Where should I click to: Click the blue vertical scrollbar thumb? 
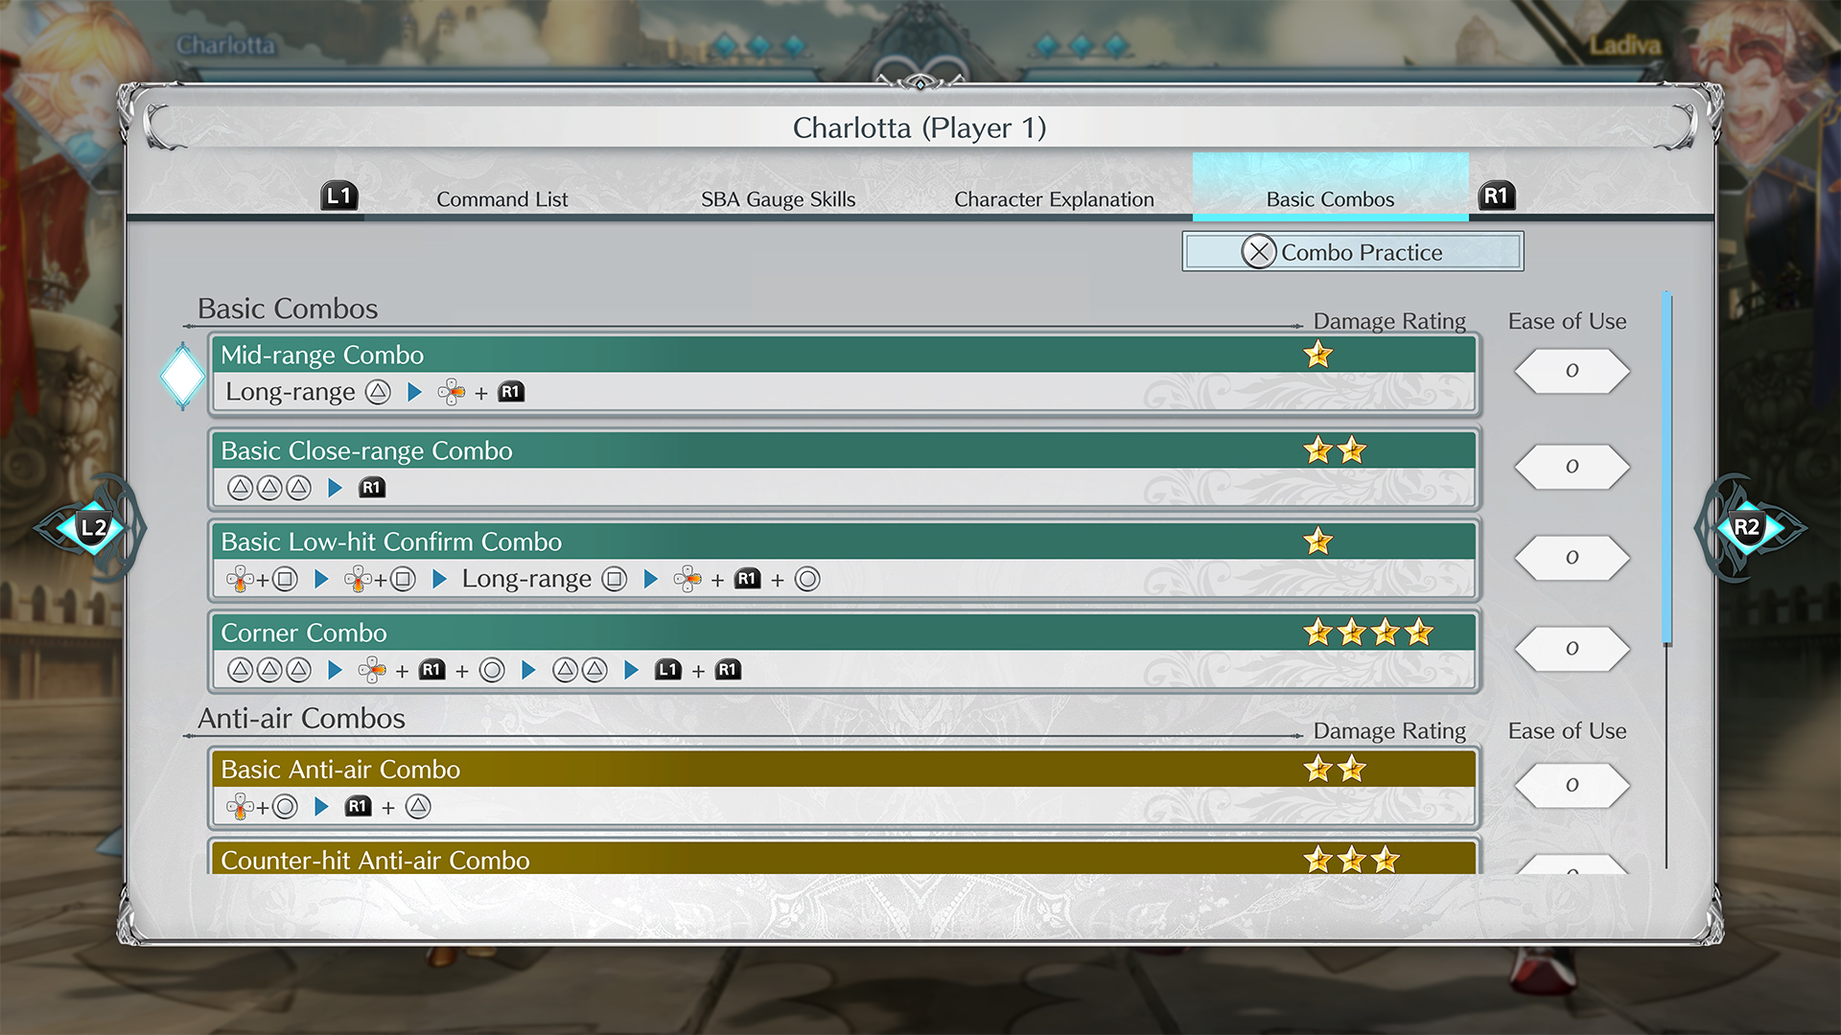[1667, 470]
